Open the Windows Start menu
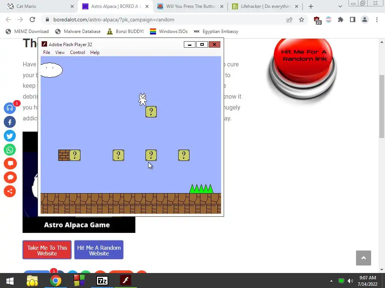 point(10,280)
